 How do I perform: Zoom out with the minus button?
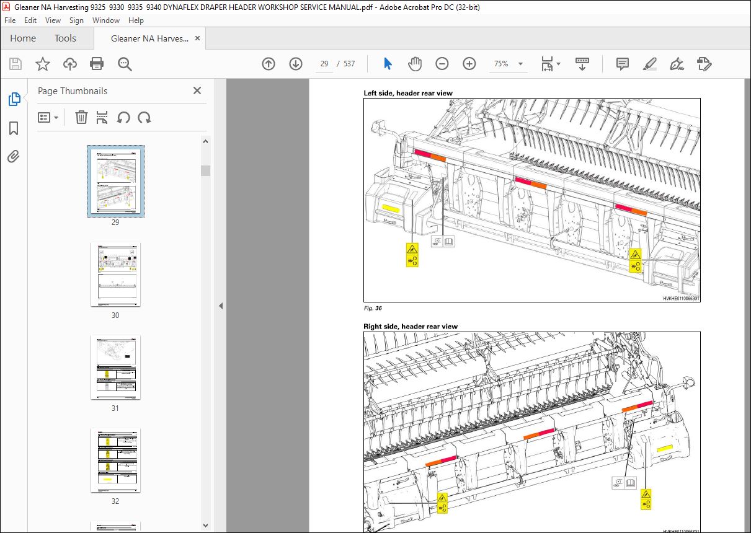coord(442,64)
